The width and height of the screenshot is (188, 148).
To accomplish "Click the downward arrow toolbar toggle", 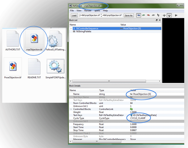I will [169, 15].
